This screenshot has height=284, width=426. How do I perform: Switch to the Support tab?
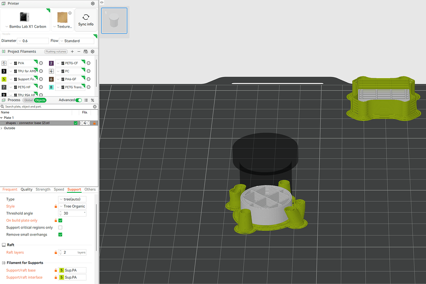coord(74,189)
